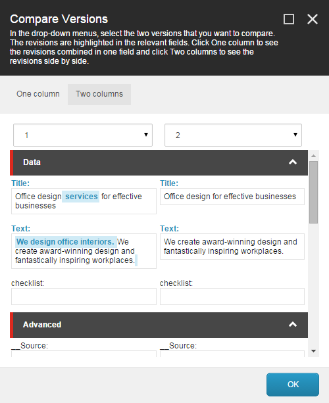Click the "Data" section header text
The height and width of the screenshot is (403, 329).
tap(32, 162)
